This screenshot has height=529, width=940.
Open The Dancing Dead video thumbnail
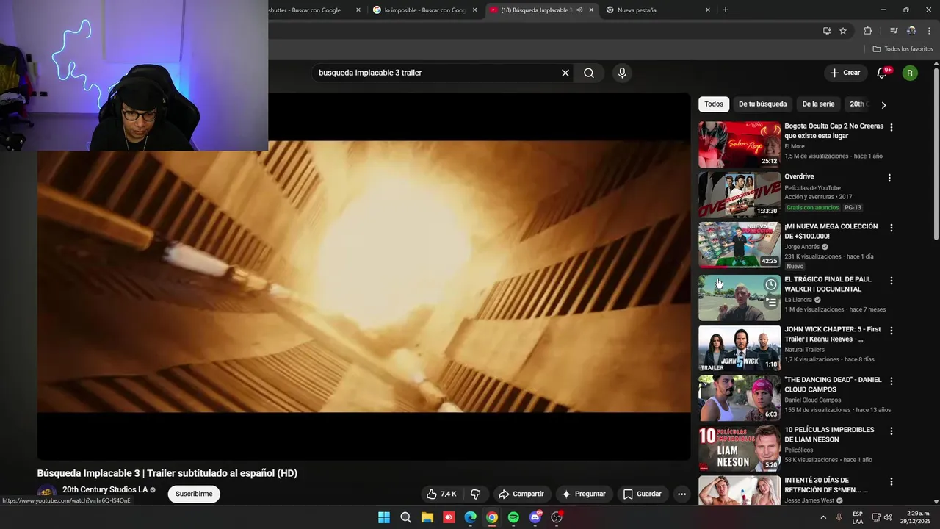tap(740, 398)
